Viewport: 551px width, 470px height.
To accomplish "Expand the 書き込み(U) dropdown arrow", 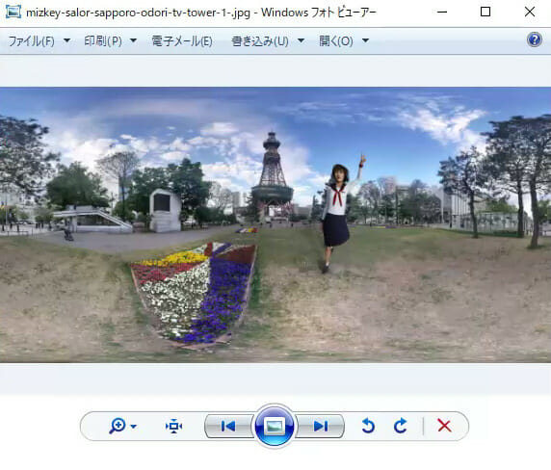I will coord(302,40).
